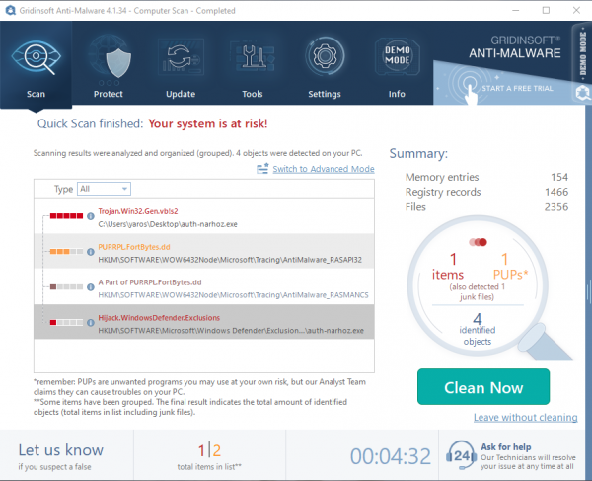Click Switch to Advanced Mode link
The image size is (592, 481).
click(x=324, y=169)
